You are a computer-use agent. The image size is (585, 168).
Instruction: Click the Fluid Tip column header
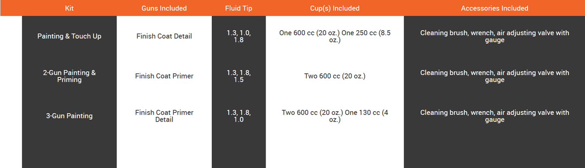(238, 8)
